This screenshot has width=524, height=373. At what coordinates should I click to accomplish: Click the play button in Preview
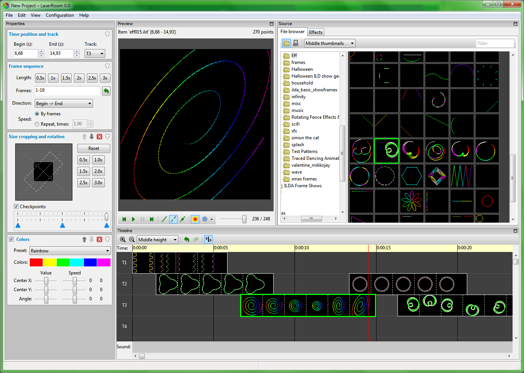133,219
